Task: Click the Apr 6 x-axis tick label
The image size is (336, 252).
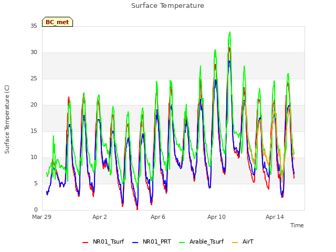Action: tap(158, 217)
